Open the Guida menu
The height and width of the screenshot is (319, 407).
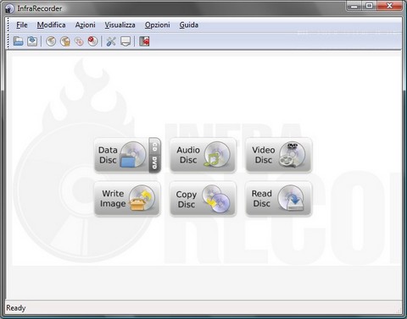(189, 25)
